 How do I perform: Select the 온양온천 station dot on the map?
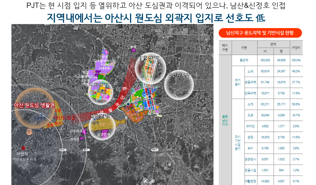(41, 115)
